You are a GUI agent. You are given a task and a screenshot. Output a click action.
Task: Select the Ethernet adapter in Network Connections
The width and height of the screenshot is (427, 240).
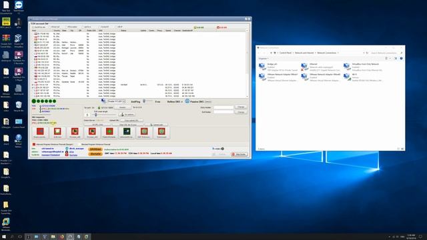[x=320, y=67]
